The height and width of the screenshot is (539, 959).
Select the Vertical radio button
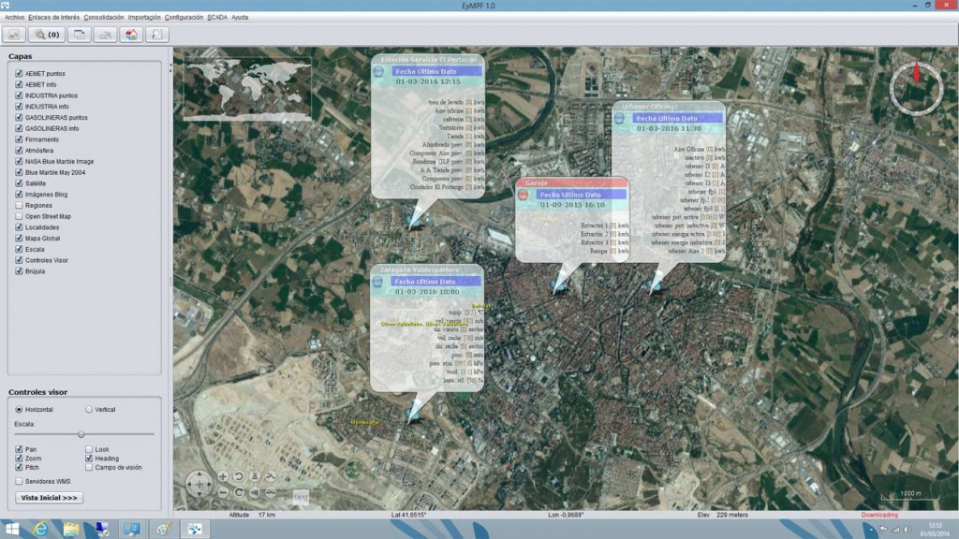tap(89, 410)
